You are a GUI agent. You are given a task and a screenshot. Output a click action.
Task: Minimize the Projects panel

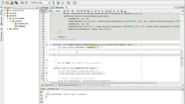38,8
